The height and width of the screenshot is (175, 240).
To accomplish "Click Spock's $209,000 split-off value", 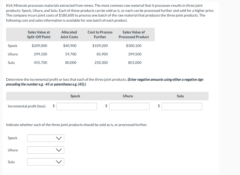I will coord(39,46).
